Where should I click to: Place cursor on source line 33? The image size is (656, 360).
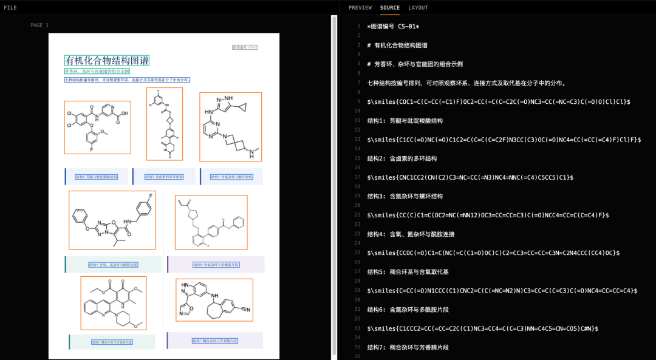[483, 328]
